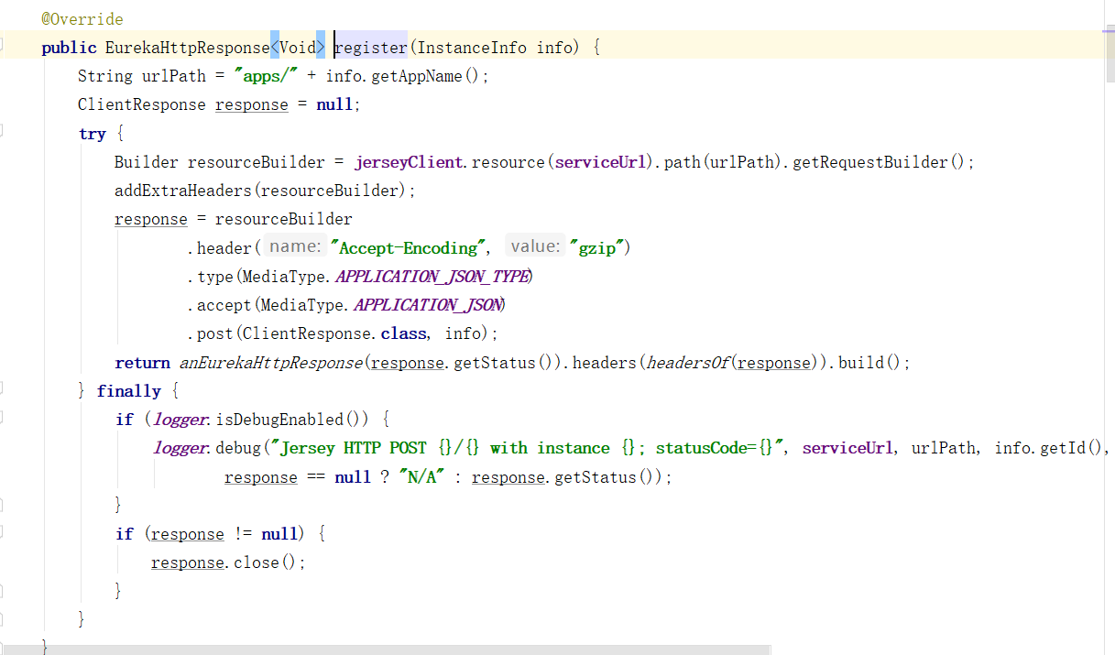1115x655 pixels.
Task: Click the "Accept-Encoding" string
Action: (x=408, y=248)
